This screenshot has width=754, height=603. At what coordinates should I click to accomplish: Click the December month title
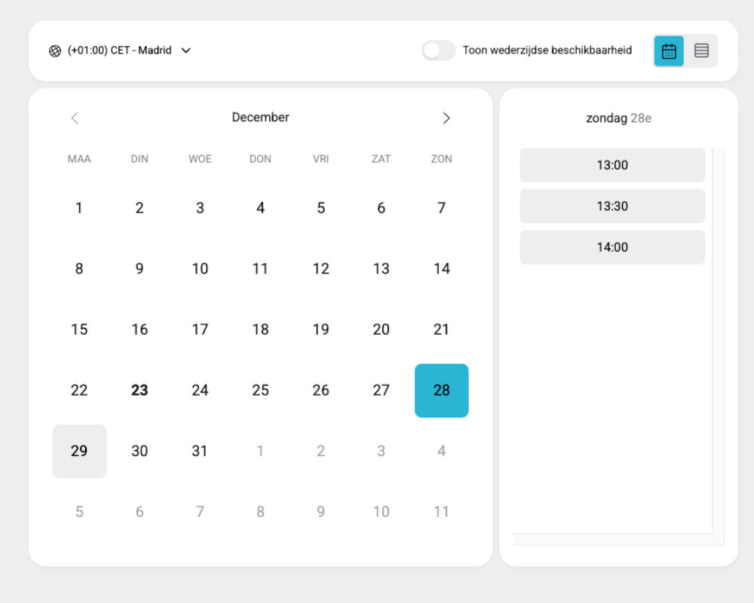(x=260, y=118)
